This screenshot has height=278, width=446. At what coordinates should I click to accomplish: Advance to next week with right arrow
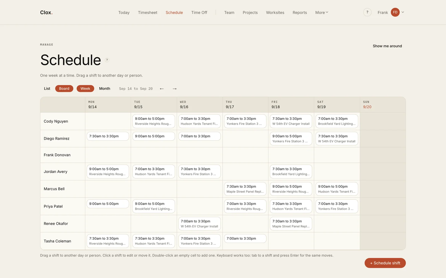(x=174, y=89)
